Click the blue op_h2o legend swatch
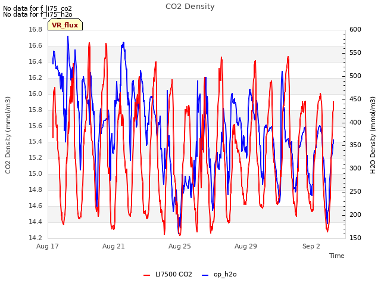Screen dimensions: 381x286 pyautogui.click(x=205, y=275)
